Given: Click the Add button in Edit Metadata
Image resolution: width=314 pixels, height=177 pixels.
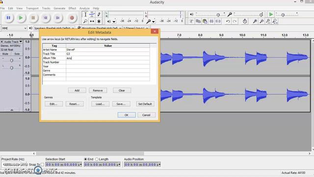Looking at the screenshot, I should coord(77,90).
